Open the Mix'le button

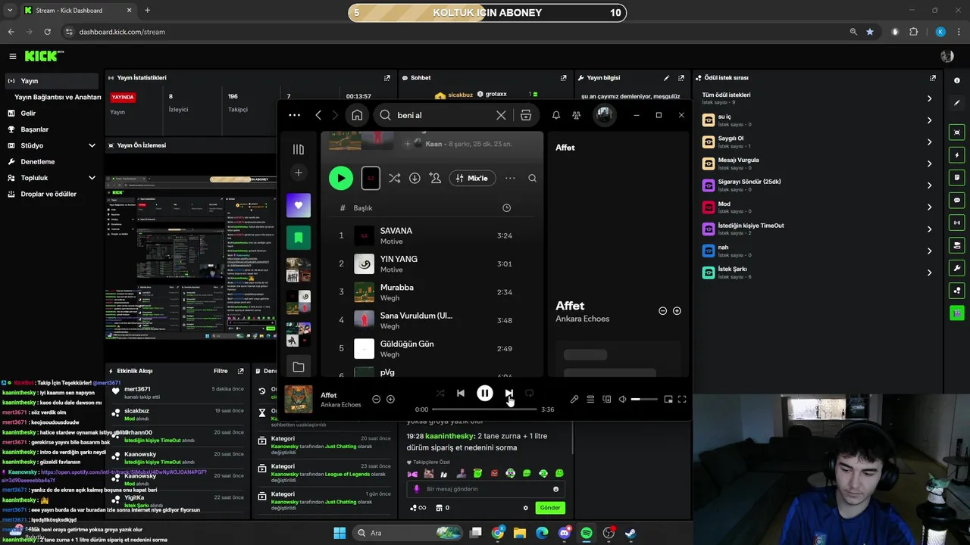472,178
